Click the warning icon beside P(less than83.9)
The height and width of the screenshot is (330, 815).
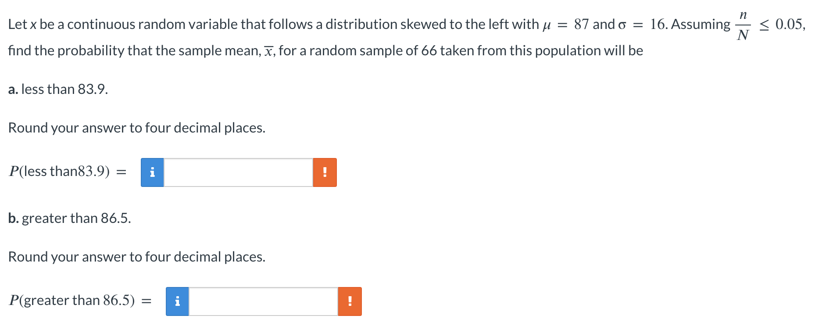[x=325, y=172]
